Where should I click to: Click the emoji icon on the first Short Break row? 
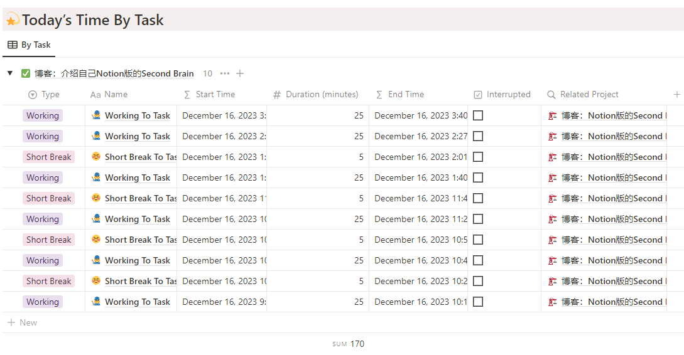click(96, 157)
